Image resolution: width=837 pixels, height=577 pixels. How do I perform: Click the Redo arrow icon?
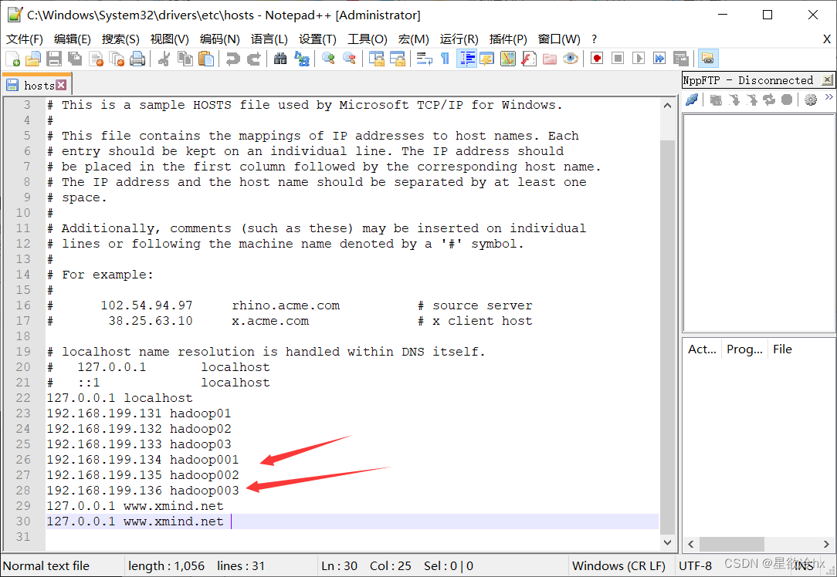[x=253, y=59]
